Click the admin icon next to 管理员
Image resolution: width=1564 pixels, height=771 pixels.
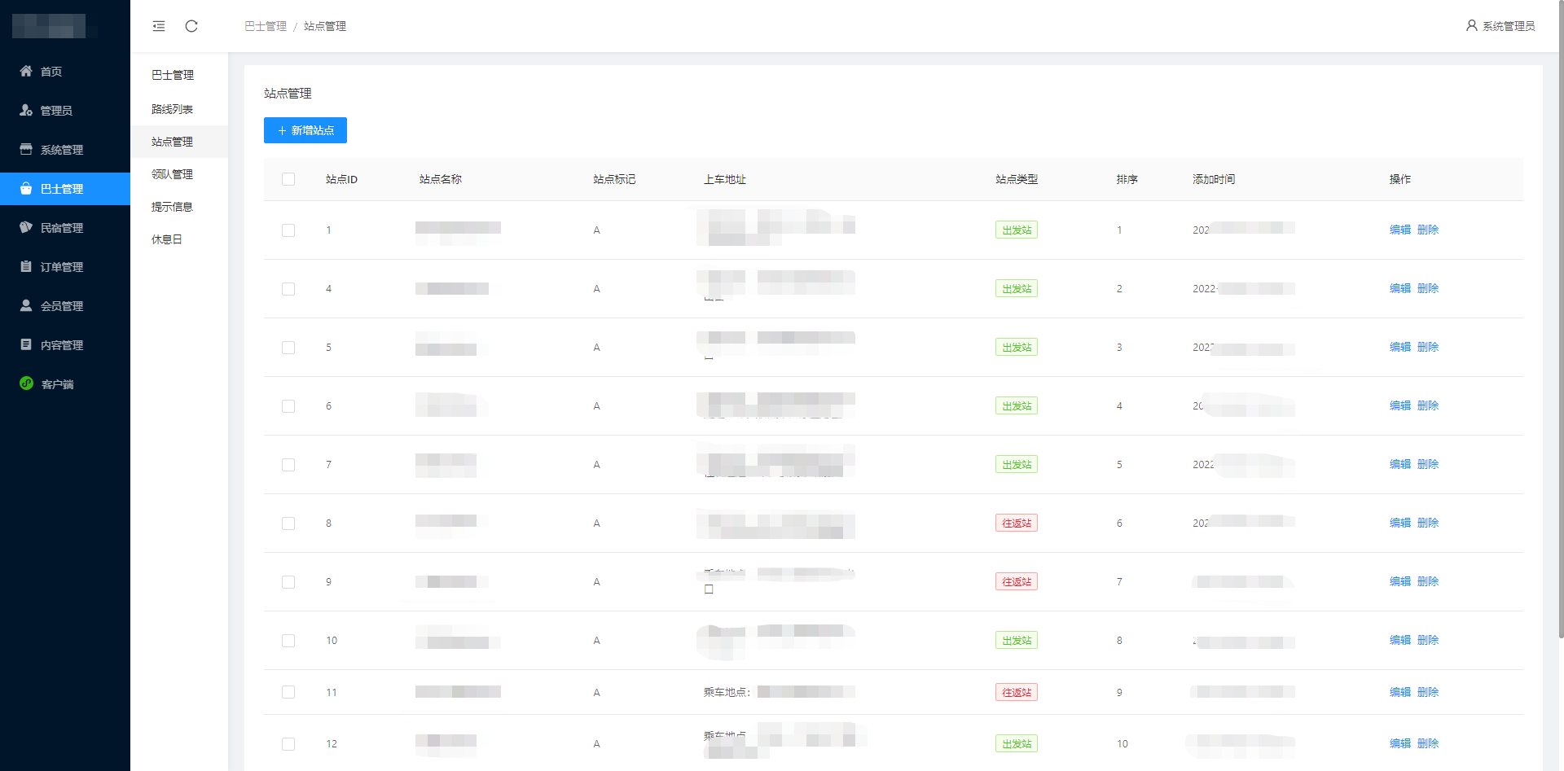coord(26,110)
